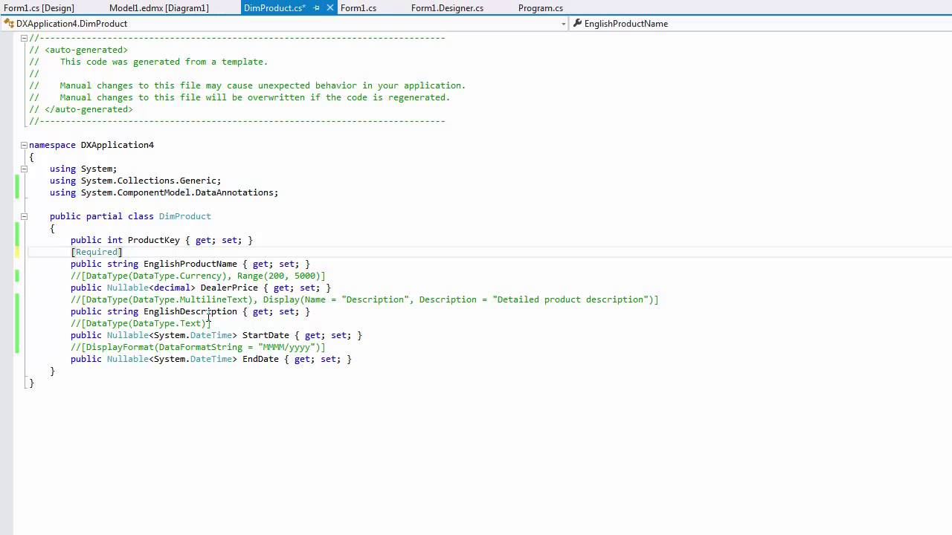Screen dimensions: 952x535
Task: Close the DimProduct.cs tab
Action: click(x=330, y=7)
